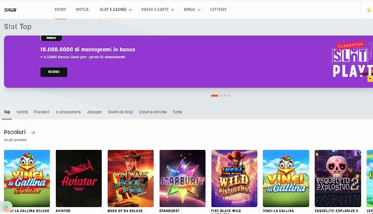The width and height of the screenshot is (373, 214).
Task: Switch to the Jackpot tab
Action: point(94,112)
